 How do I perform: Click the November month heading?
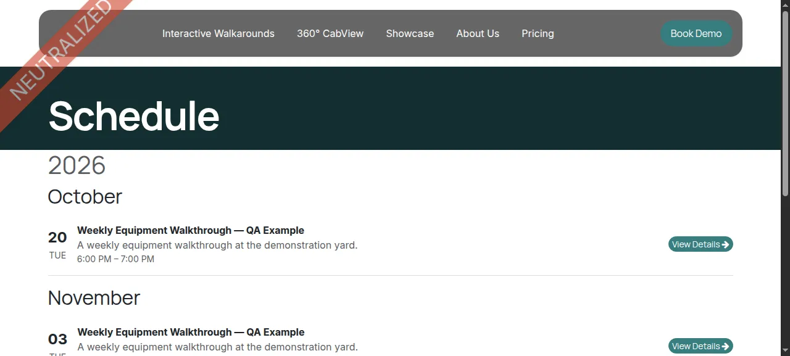pos(94,298)
